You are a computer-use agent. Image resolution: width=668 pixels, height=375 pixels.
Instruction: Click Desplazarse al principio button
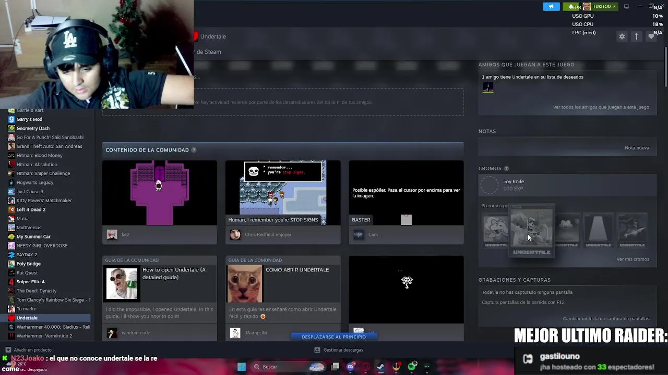pos(333,337)
